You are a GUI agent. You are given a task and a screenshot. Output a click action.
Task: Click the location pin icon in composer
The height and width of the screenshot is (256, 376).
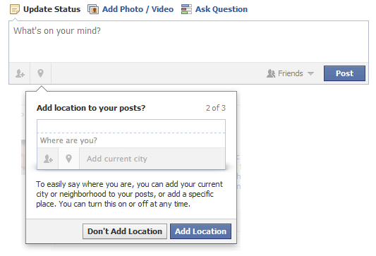(40, 73)
